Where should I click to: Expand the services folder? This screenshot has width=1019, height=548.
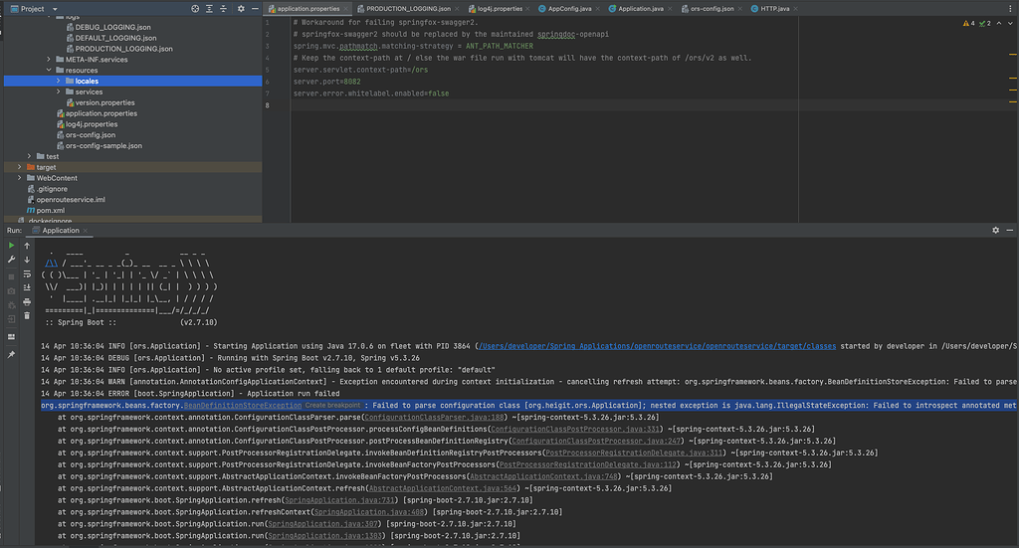tap(59, 91)
